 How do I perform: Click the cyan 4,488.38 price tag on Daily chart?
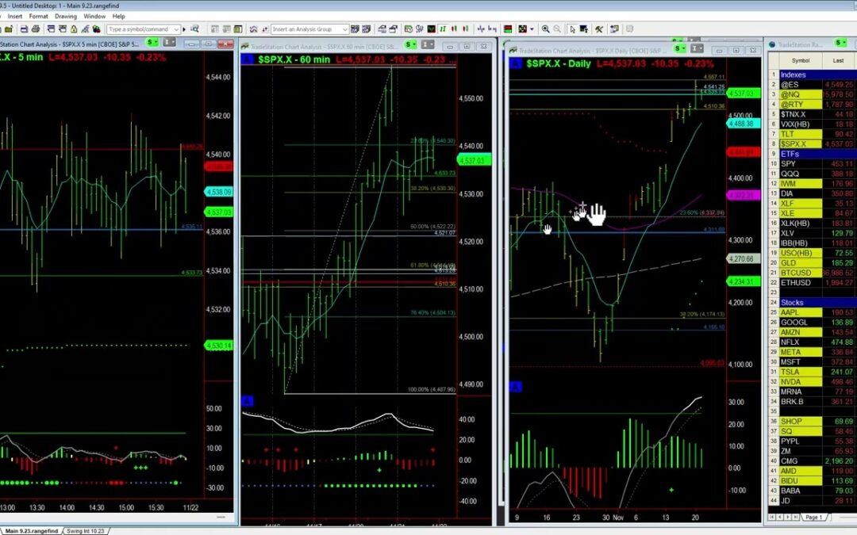pyautogui.click(x=743, y=124)
